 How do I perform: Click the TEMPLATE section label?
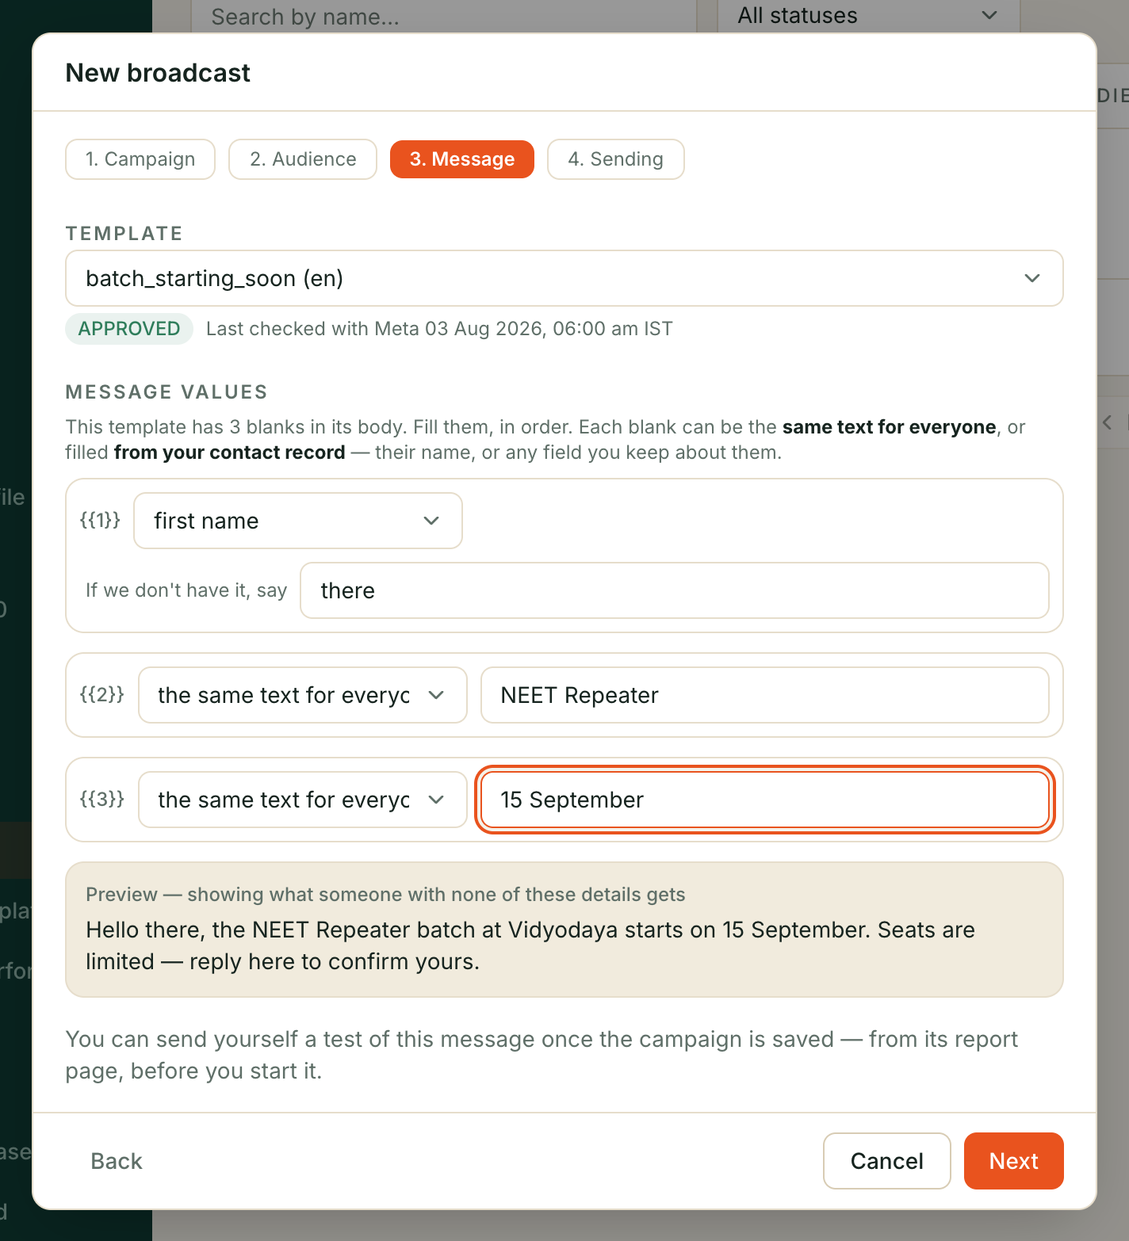[x=124, y=234]
